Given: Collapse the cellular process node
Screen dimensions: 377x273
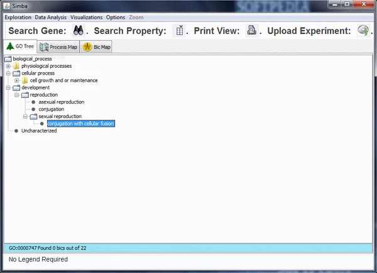Looking at the screenshot, I should click(x=8, y=73).
